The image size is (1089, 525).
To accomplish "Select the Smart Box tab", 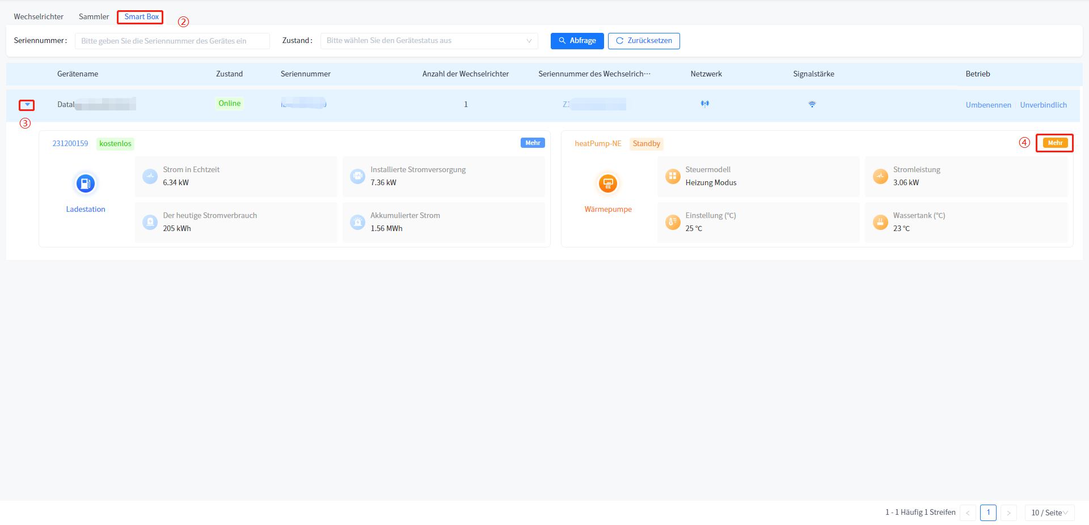I will coord(141,16).
